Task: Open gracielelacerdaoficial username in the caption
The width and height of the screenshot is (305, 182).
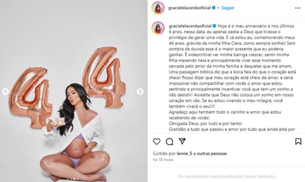Action: pyautogui.click(x=190, y=26)
